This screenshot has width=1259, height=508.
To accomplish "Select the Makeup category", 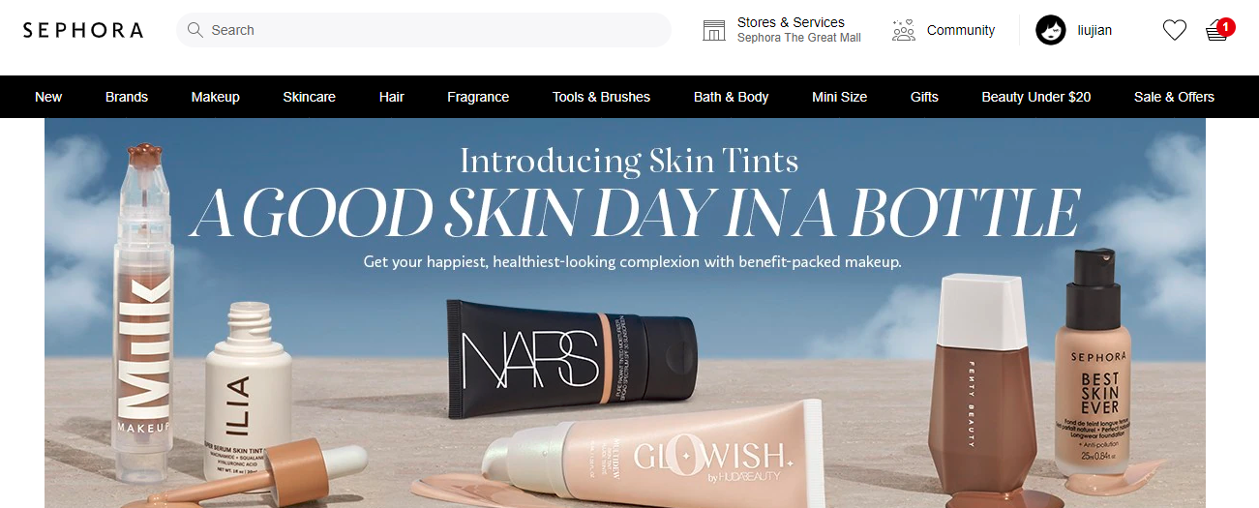I will [x=216, y=97].
